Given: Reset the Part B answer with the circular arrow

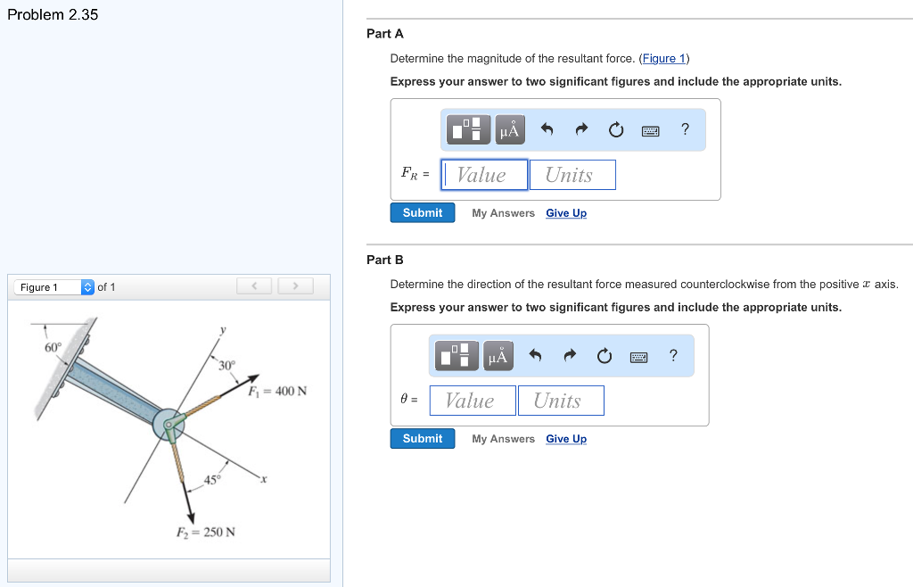Looking at the screenshot, I should [605, 356].
